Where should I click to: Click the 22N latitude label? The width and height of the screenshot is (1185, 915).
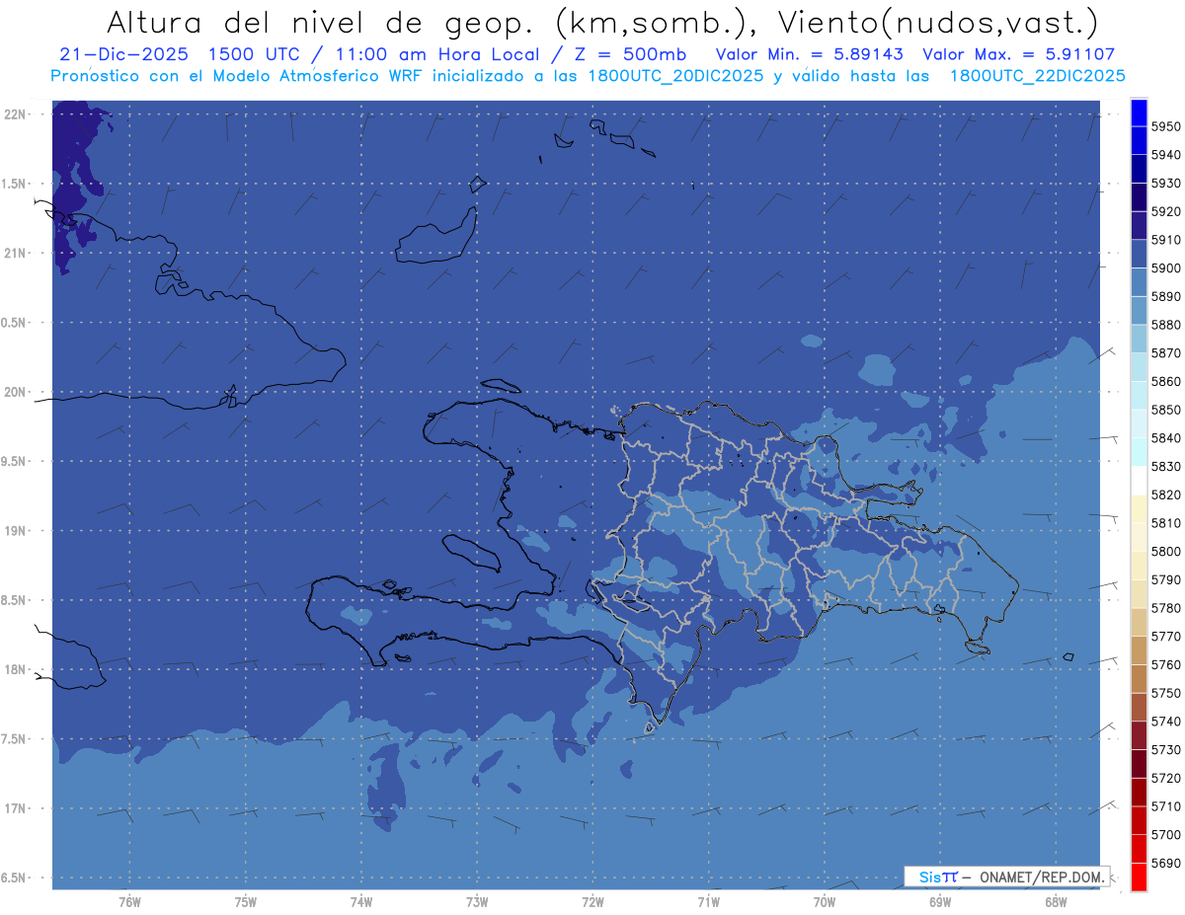pos(16,114)
